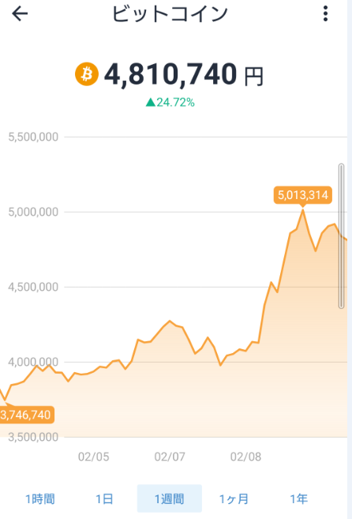The height and width of the screenshot is (519, 352).
Task: Click the 5,000,000 gridline axis label
Action: tap(33, 212)
